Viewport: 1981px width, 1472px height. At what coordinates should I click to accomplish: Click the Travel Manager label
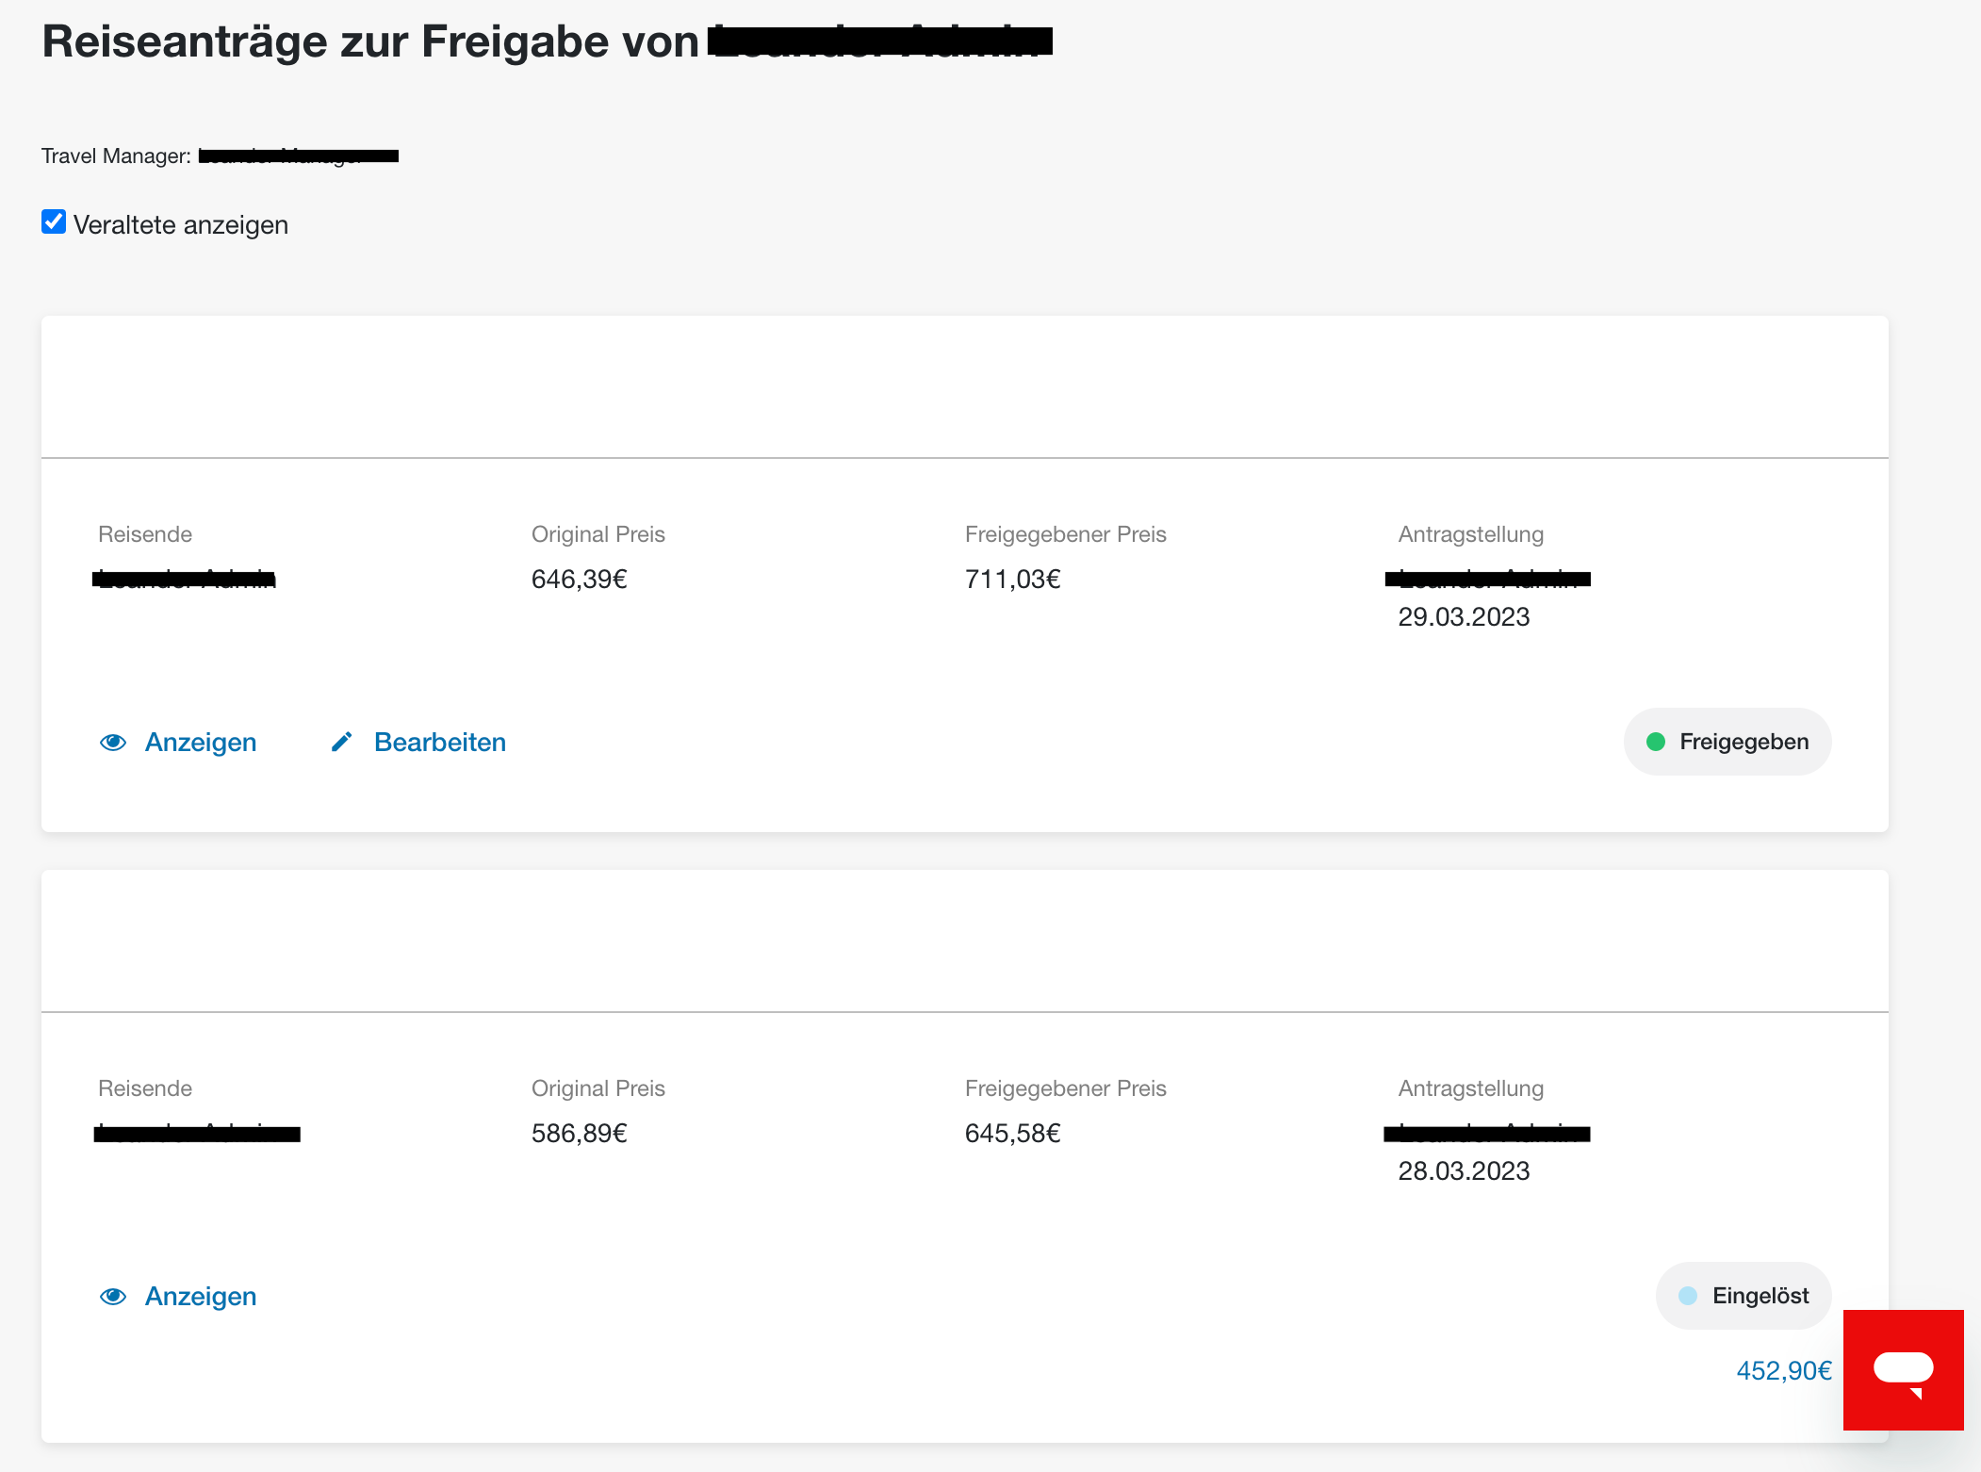[x=116, y=156]
